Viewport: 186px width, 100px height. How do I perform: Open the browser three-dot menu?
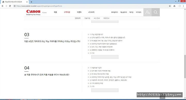[183, 6]
